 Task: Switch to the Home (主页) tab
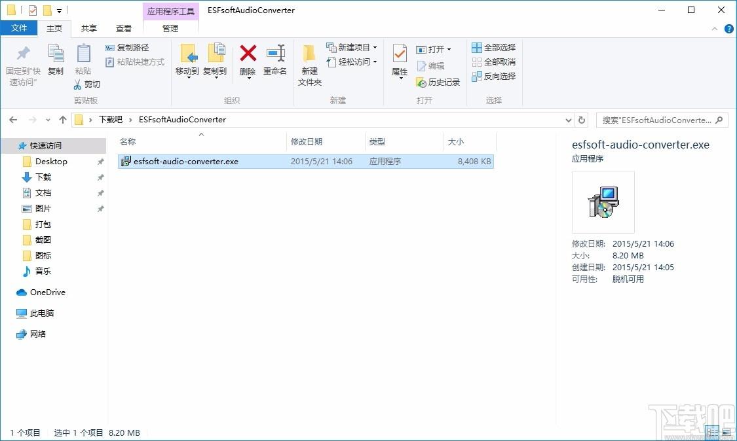tap(54, 28)
